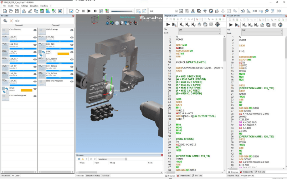The image size is (287, 179).
Task: Open the wrench and screwdriver tools icon
Action: point(54,11)
